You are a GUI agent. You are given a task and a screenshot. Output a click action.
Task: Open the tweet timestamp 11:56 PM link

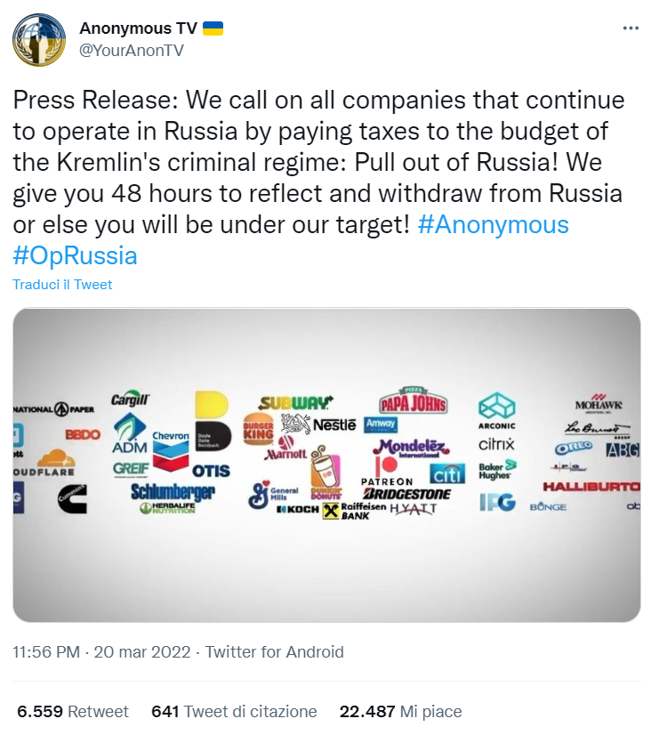pos(101,652)
